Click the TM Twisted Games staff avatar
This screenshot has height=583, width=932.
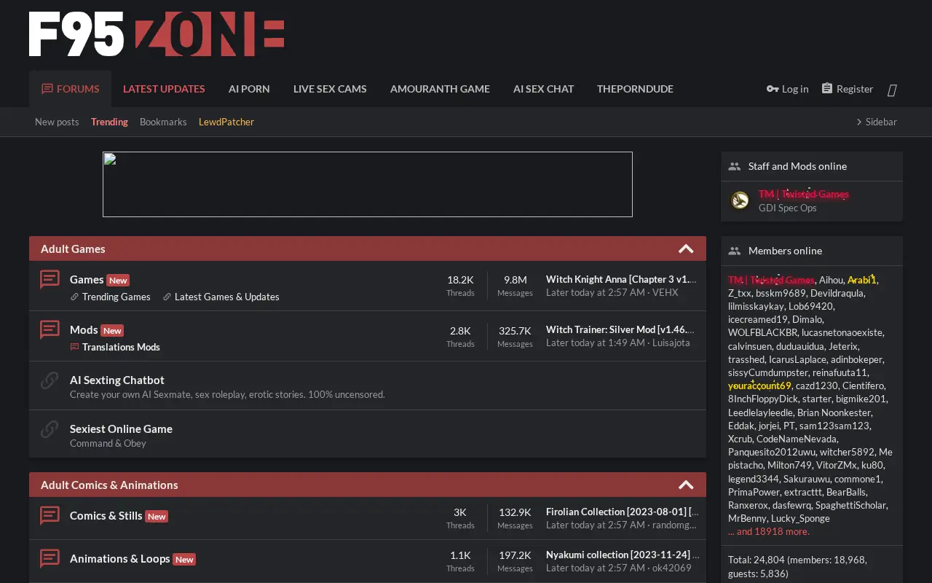tap(740, 200)
